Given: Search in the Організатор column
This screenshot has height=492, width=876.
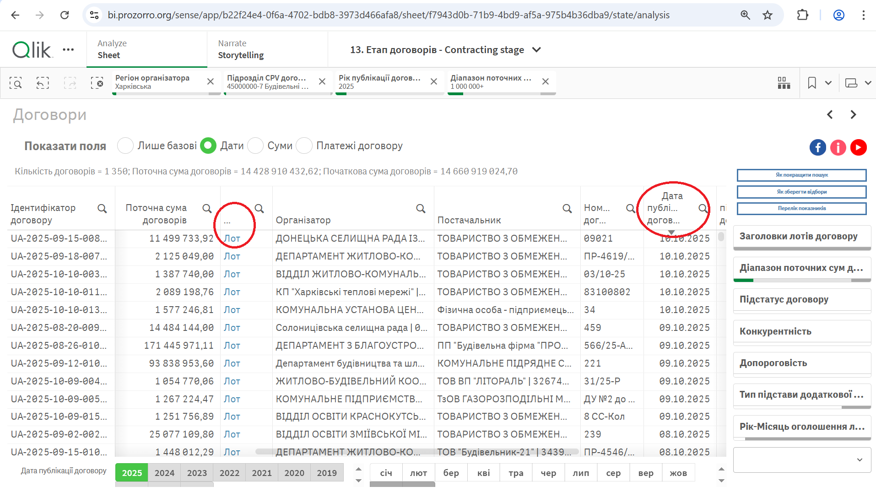Looking at the screenshot, I should 421,209.
